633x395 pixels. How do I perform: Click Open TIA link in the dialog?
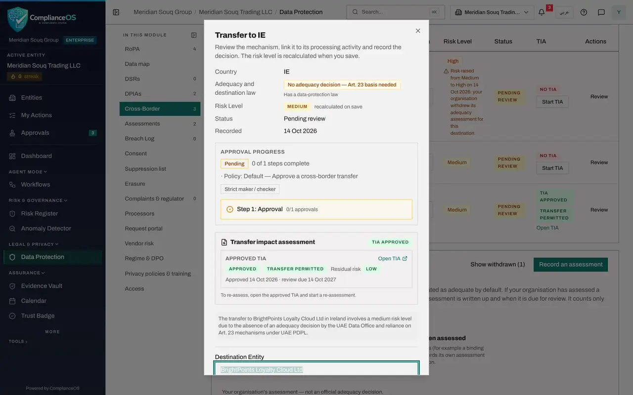click(x=393, y=259)
